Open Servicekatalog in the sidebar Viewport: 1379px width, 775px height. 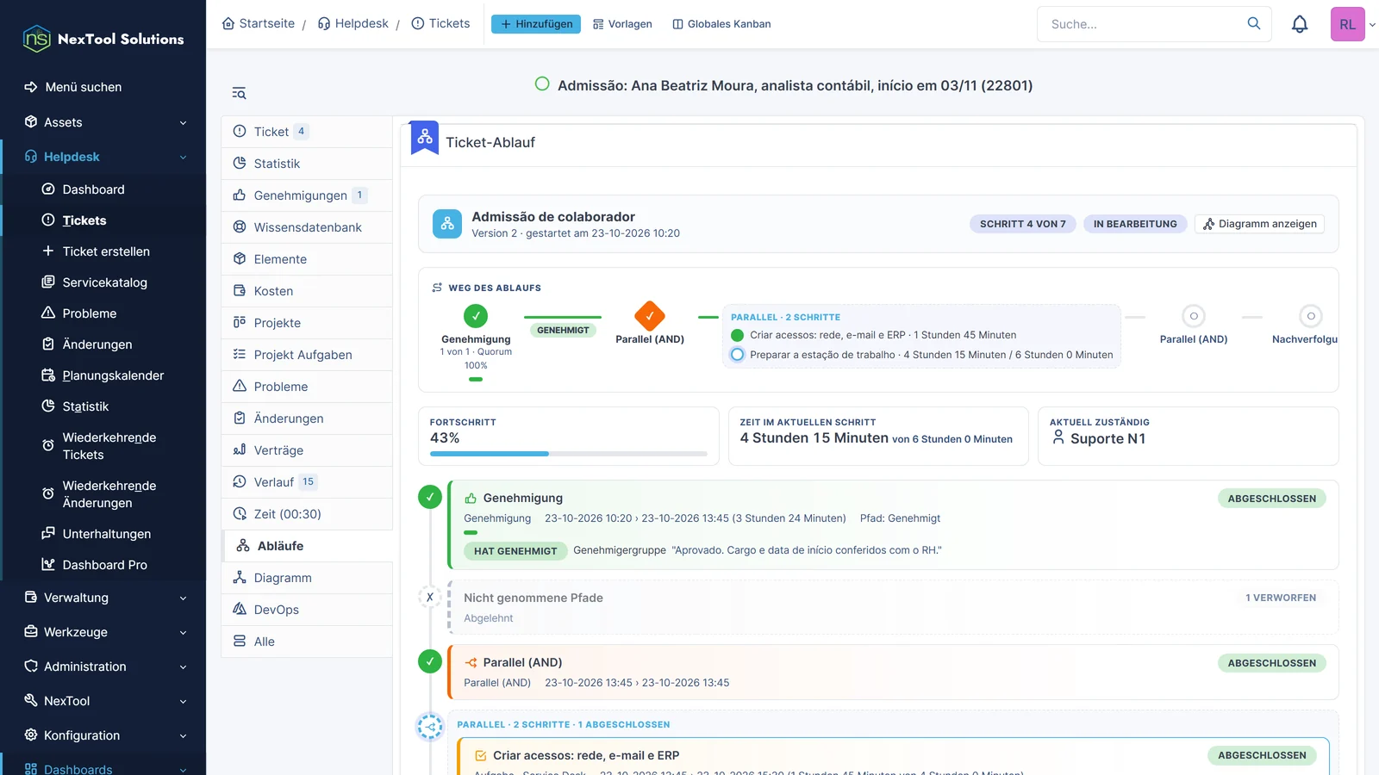click(x=104, y=282)
